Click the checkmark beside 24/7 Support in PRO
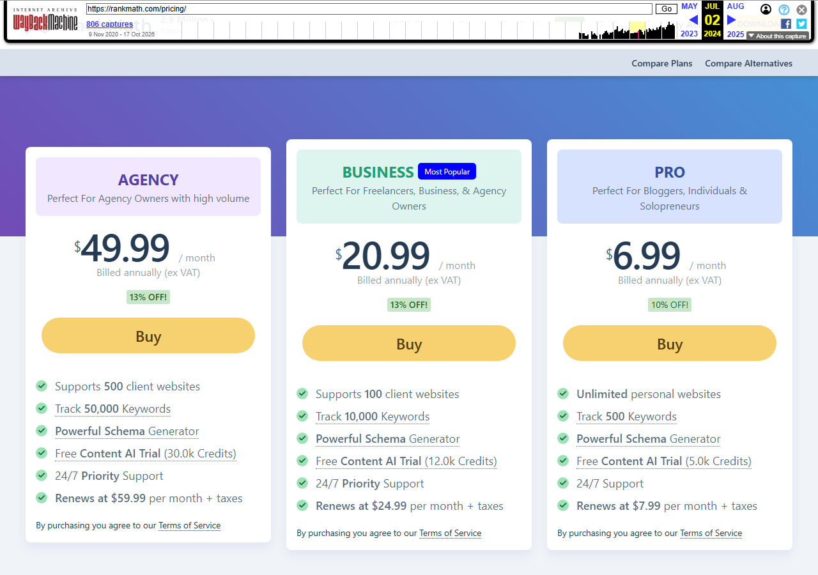 coord(563,483)
